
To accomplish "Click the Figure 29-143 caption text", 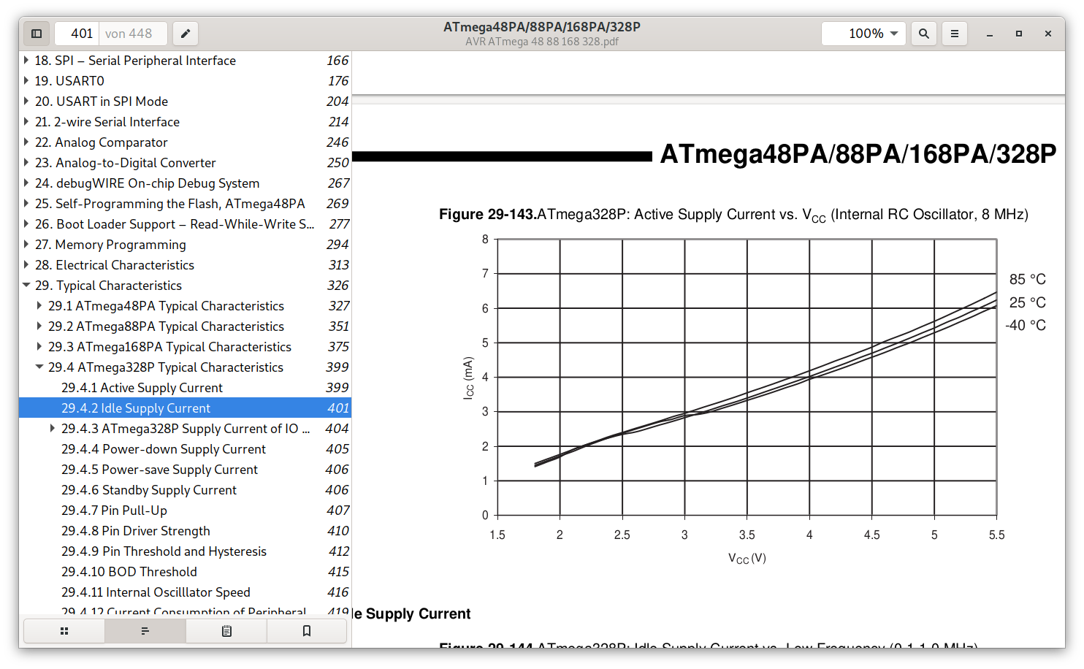I will pos(733,215).
